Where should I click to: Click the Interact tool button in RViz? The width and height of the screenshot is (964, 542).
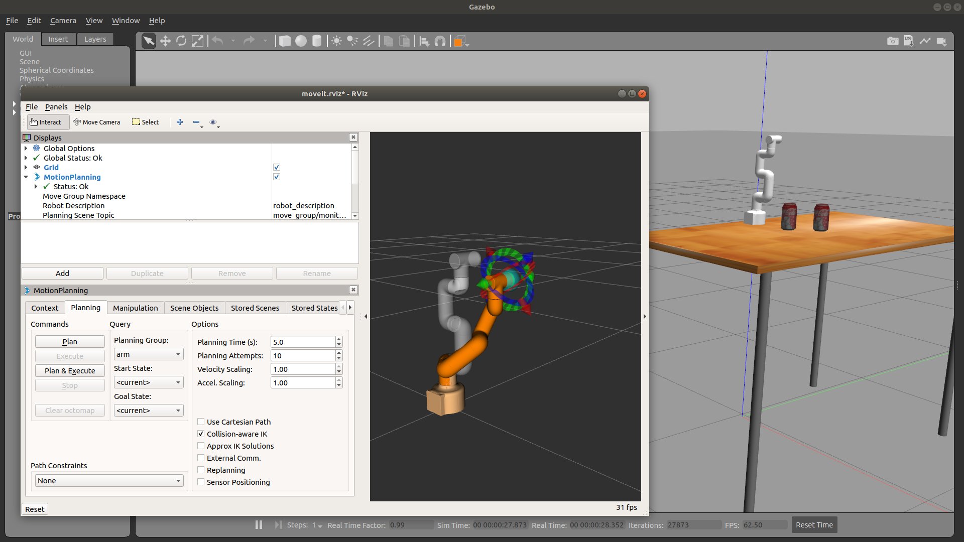tap(45, 122)
